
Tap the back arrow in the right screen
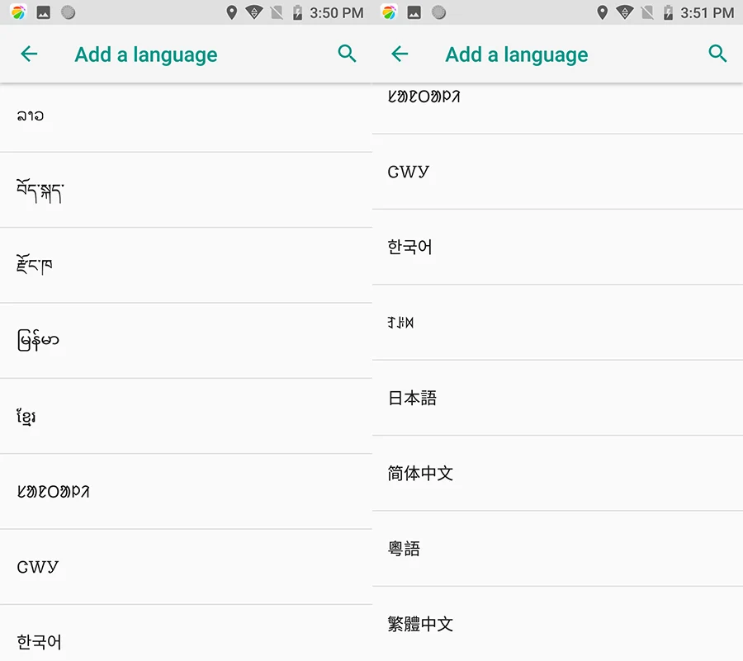pos(400,54)
